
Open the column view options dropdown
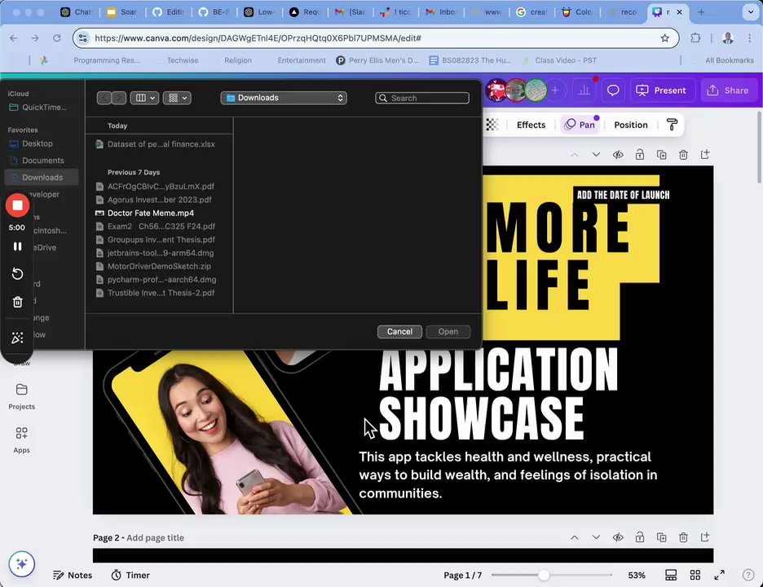144,98
